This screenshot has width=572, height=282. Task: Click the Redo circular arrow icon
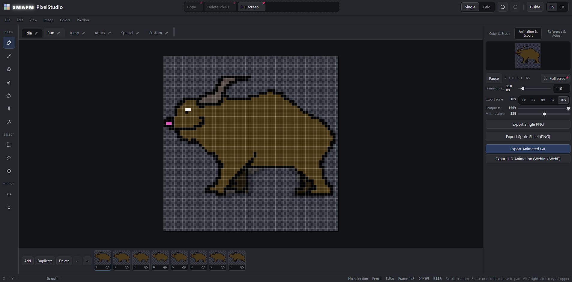point(515,7)
